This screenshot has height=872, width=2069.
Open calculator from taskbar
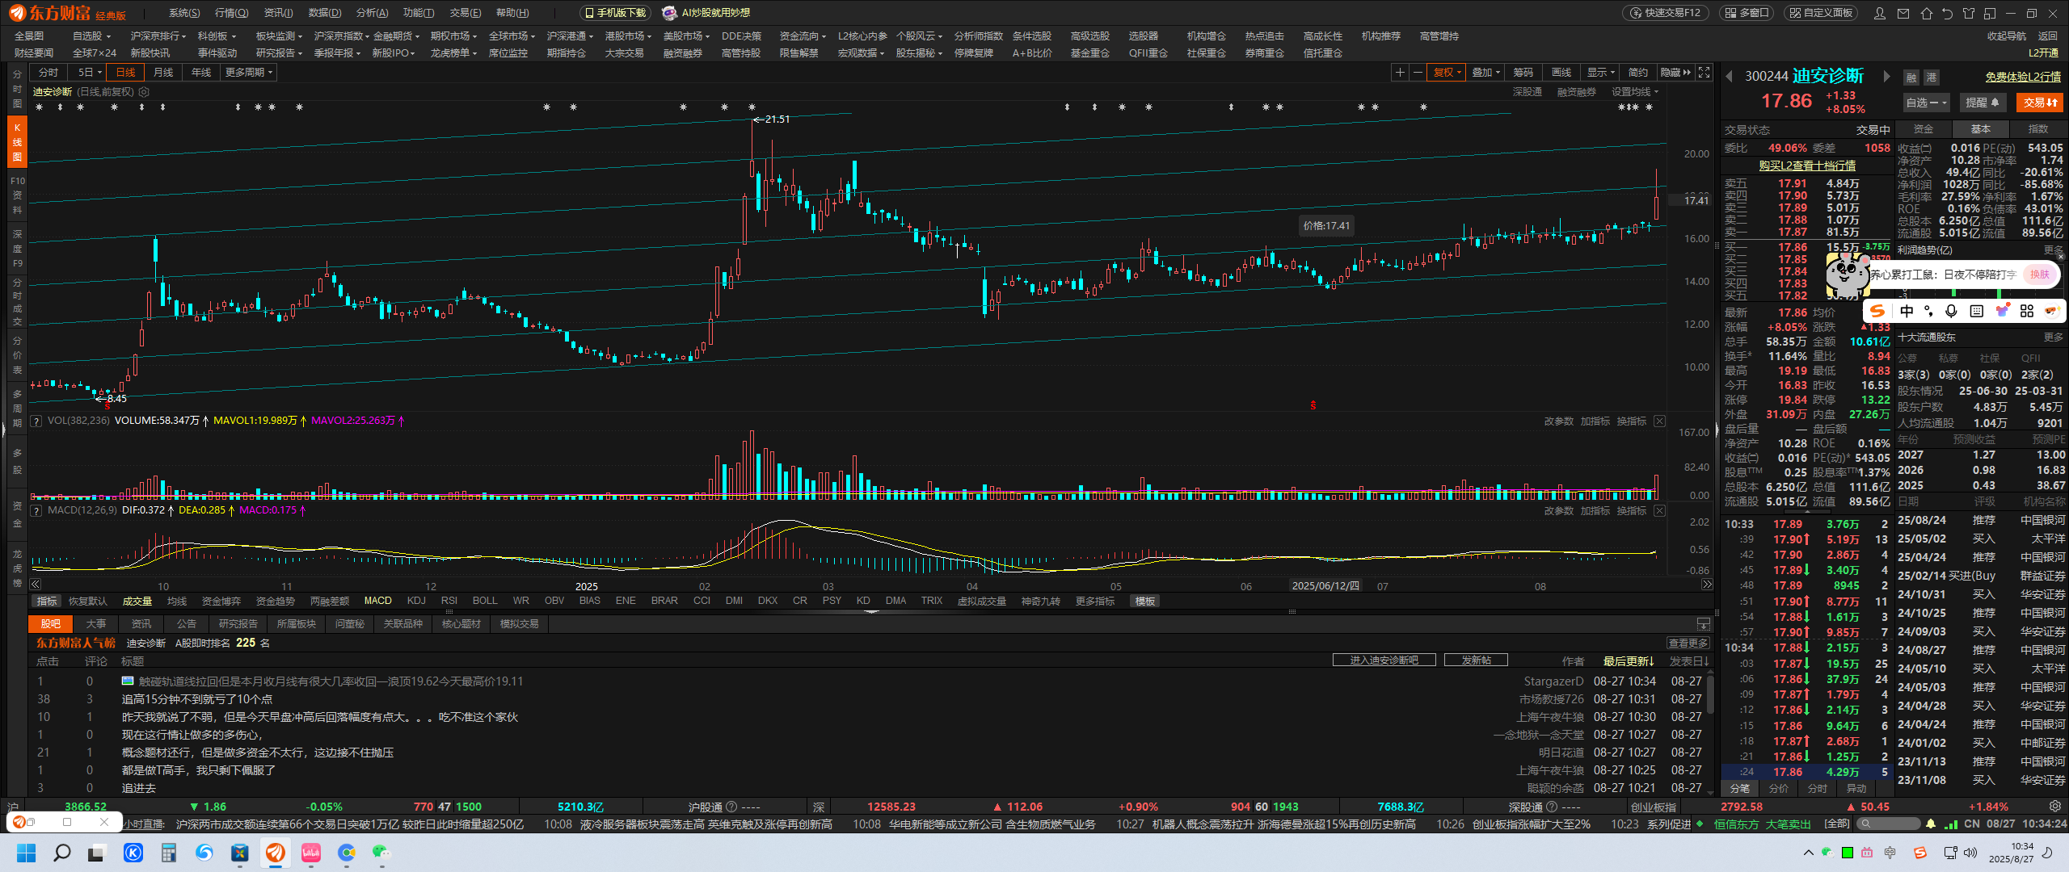(168, 852)
